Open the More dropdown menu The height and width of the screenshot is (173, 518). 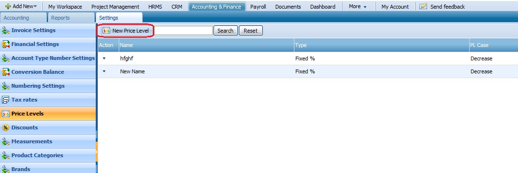pyautogui.click(x=358, y=7)
